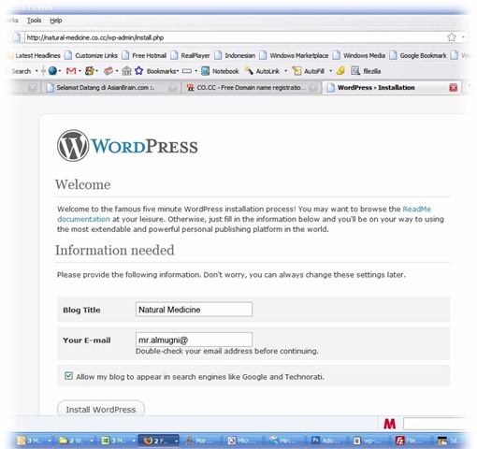Expand the AutoFill dropdown arrow
The height and width of the screenshot is (449, 477).
tap(330, 71)
